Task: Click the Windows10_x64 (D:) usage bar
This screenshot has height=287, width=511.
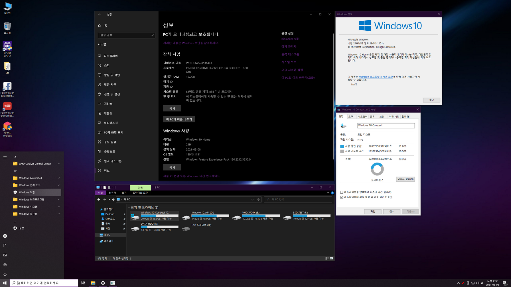Action: (210, 216)
